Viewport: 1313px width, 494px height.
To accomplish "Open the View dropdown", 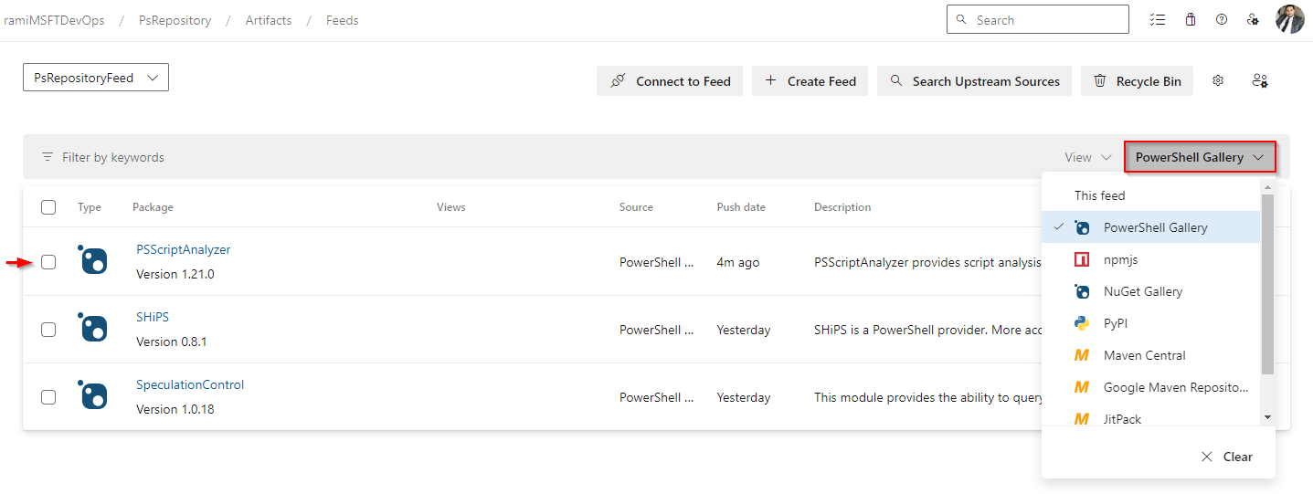I will click(x=1088, y=157).
